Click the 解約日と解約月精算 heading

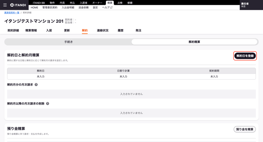tap(23, 55)
